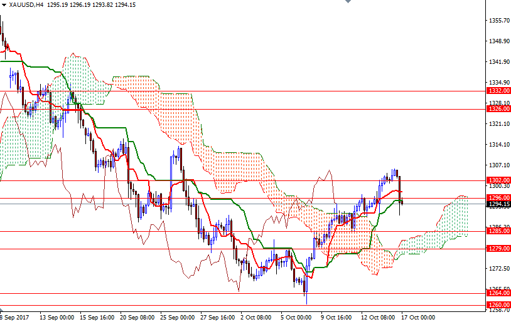Click the 17 Oct 00:00 time axis label
The width and height of the screenshot is (511, 322).
click(x=418, y=317)
